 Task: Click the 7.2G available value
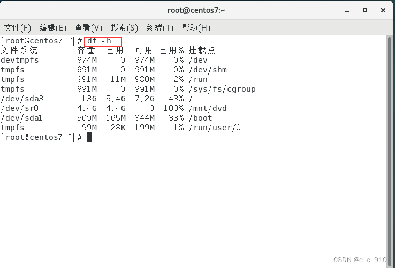pyautogui.click(x=145, y=99)
